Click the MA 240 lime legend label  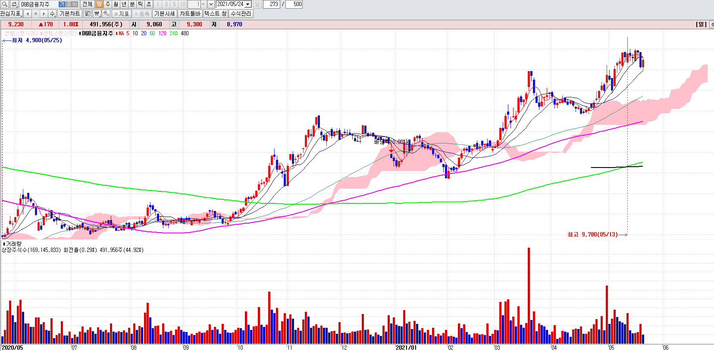point(173,33)
